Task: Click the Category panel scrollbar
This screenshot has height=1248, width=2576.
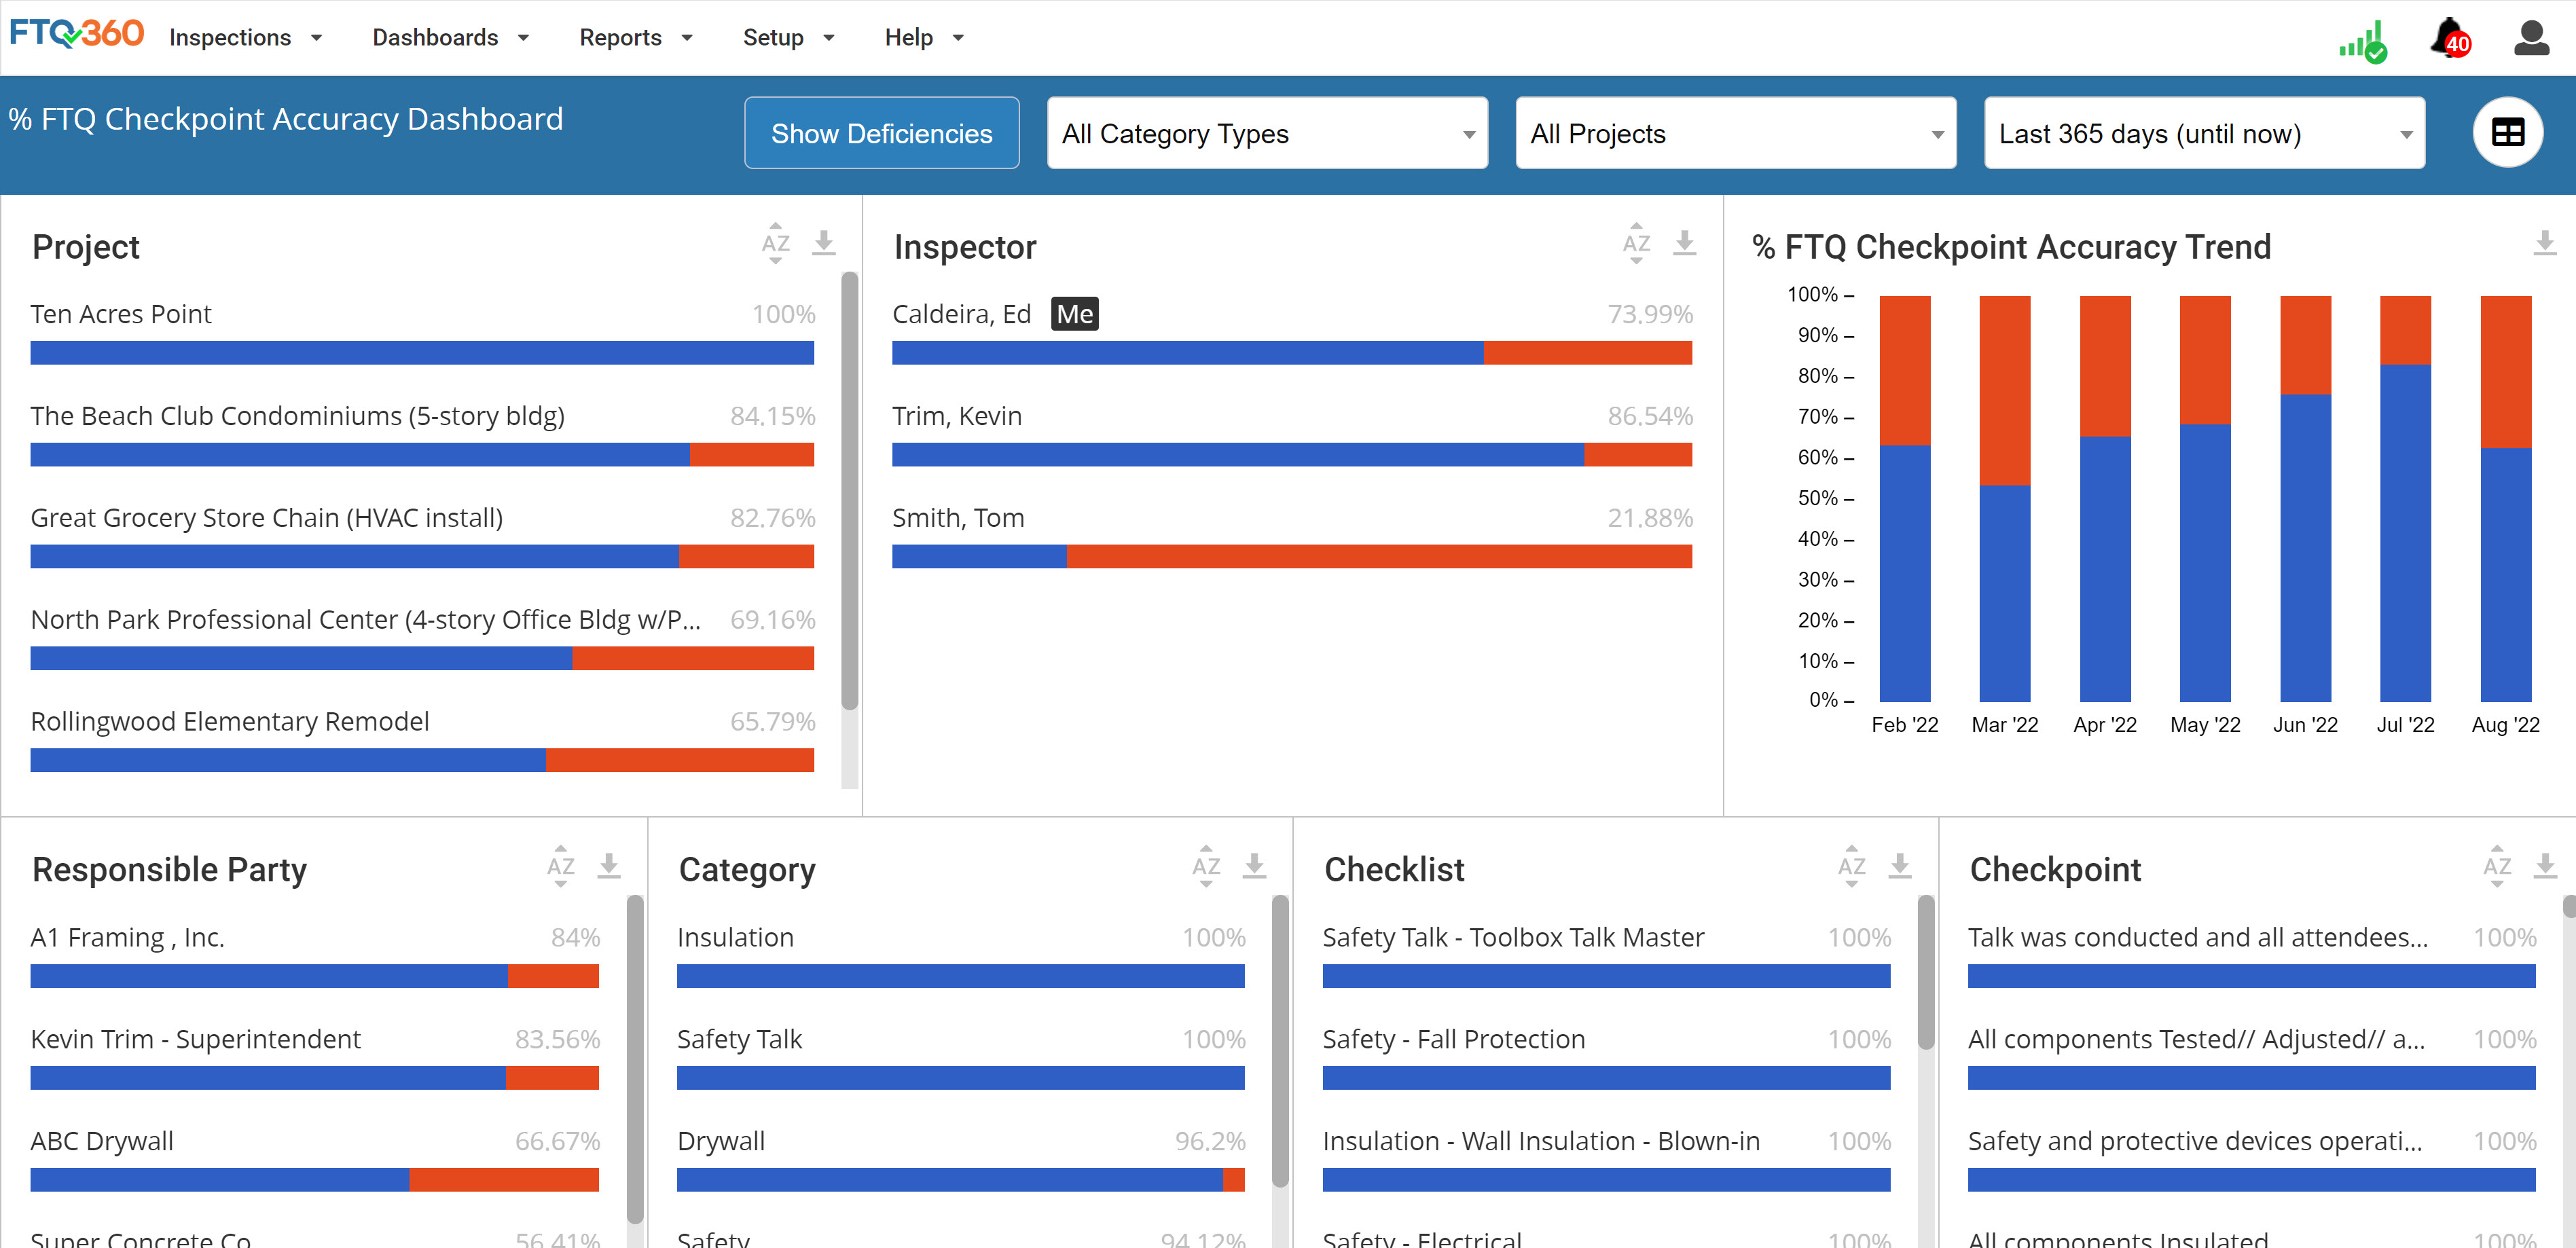Action: pos(1280,1040)
